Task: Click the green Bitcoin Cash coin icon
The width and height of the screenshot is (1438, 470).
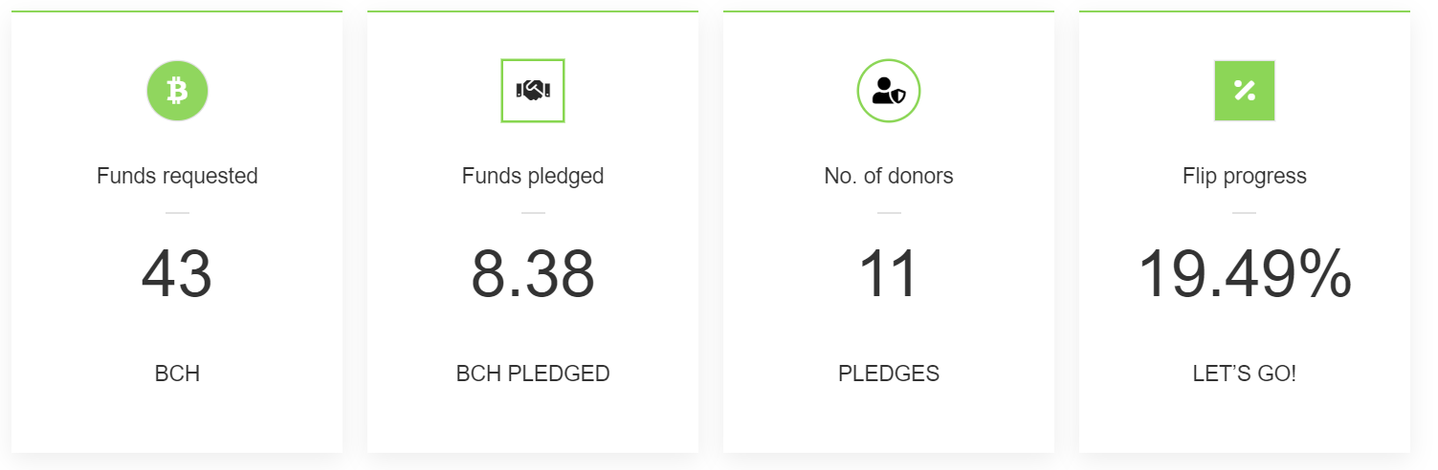Action: coord(177,91)
